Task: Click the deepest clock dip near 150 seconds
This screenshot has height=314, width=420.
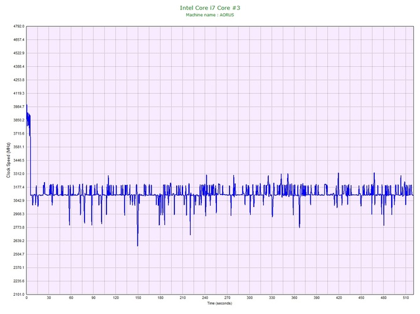Action: [138, 245]
